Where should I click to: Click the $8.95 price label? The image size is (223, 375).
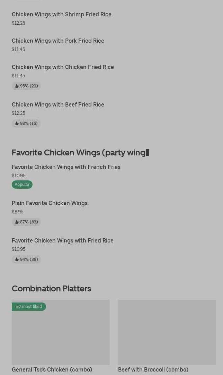click(18, 212)
